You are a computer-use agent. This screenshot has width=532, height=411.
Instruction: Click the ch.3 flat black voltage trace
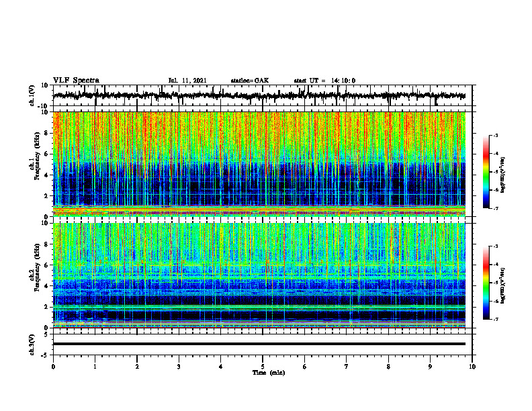coord(259,344)
